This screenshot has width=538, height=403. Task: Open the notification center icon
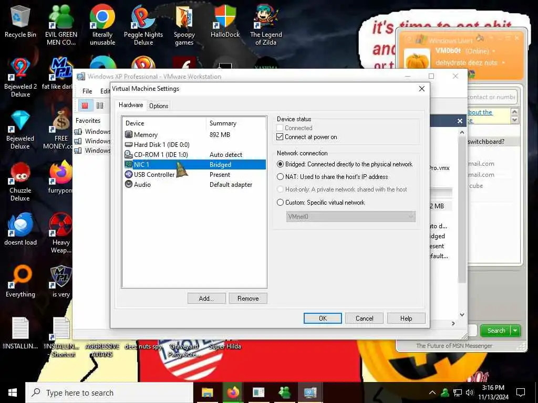click(521, 393)
